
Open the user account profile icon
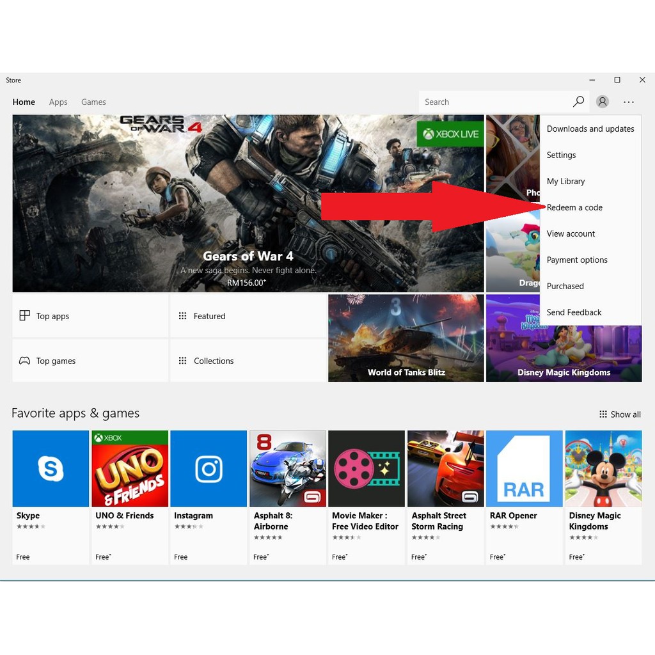pyautogui.click(x=603, y=102)
